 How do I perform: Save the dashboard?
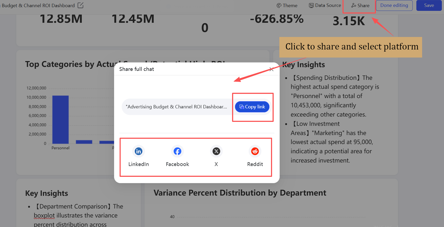(x=429, y=5)
